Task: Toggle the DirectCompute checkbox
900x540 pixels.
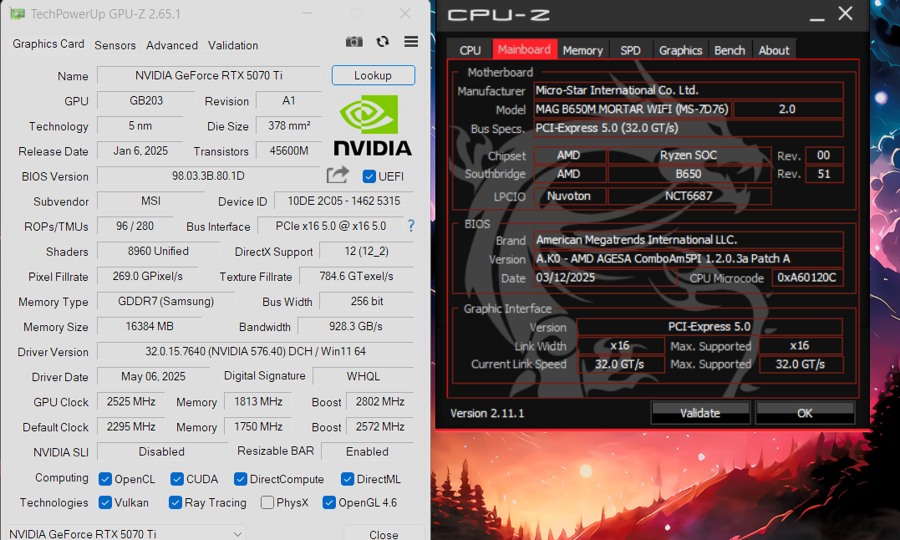Action: point(241,479)
